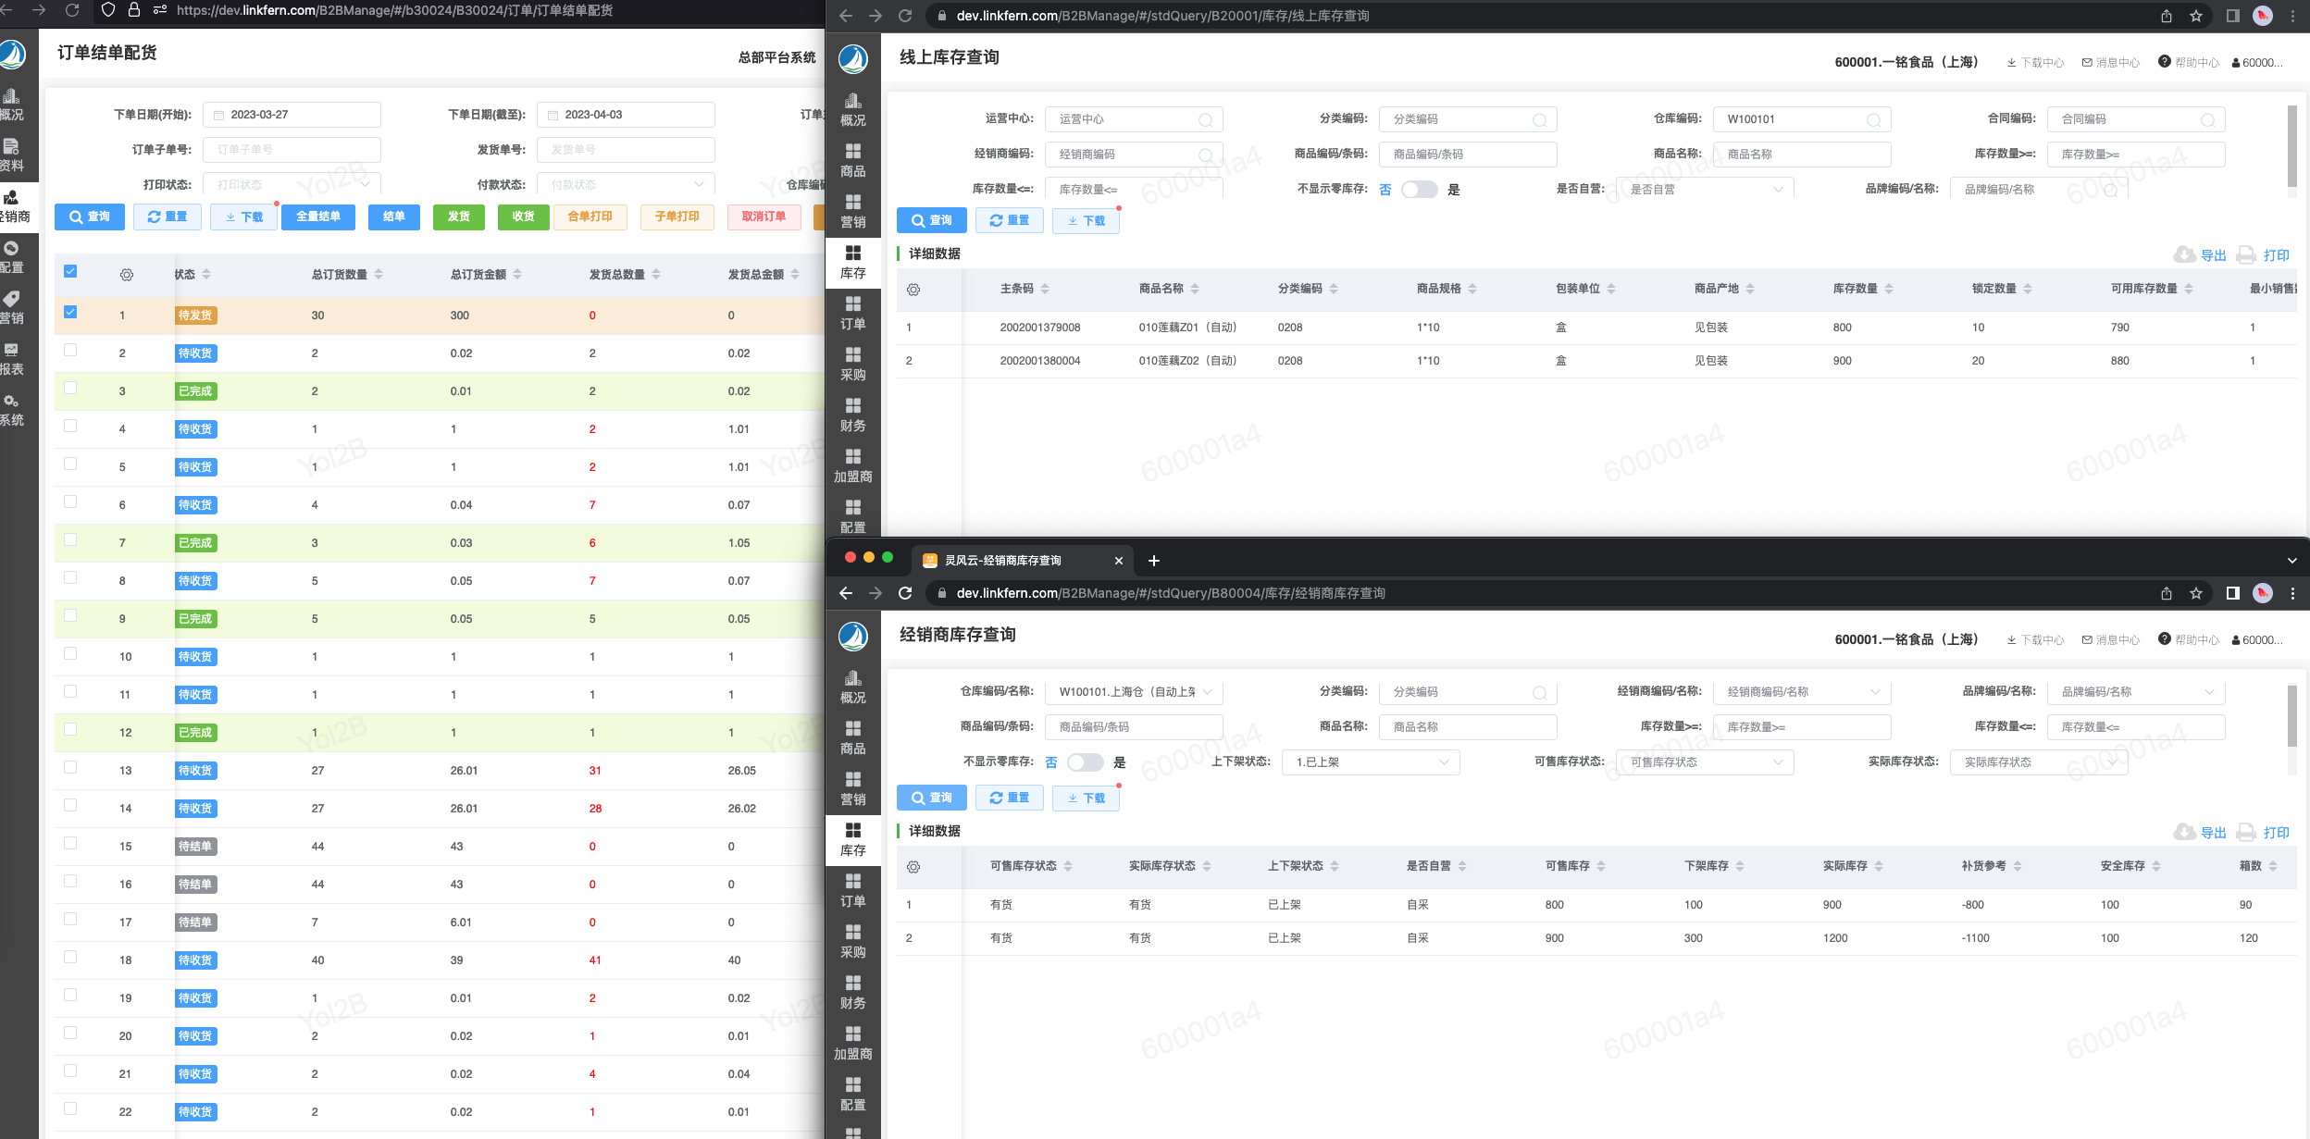Open a new browser tab with plus button

1153,561
